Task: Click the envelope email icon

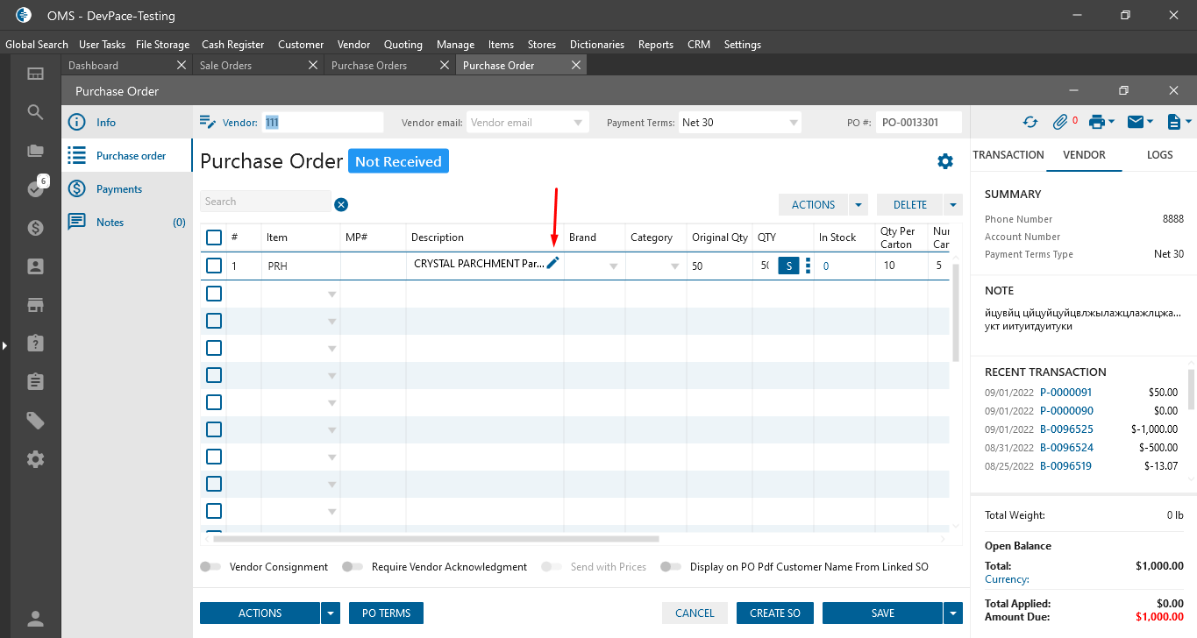Action: coord(1136,123)
